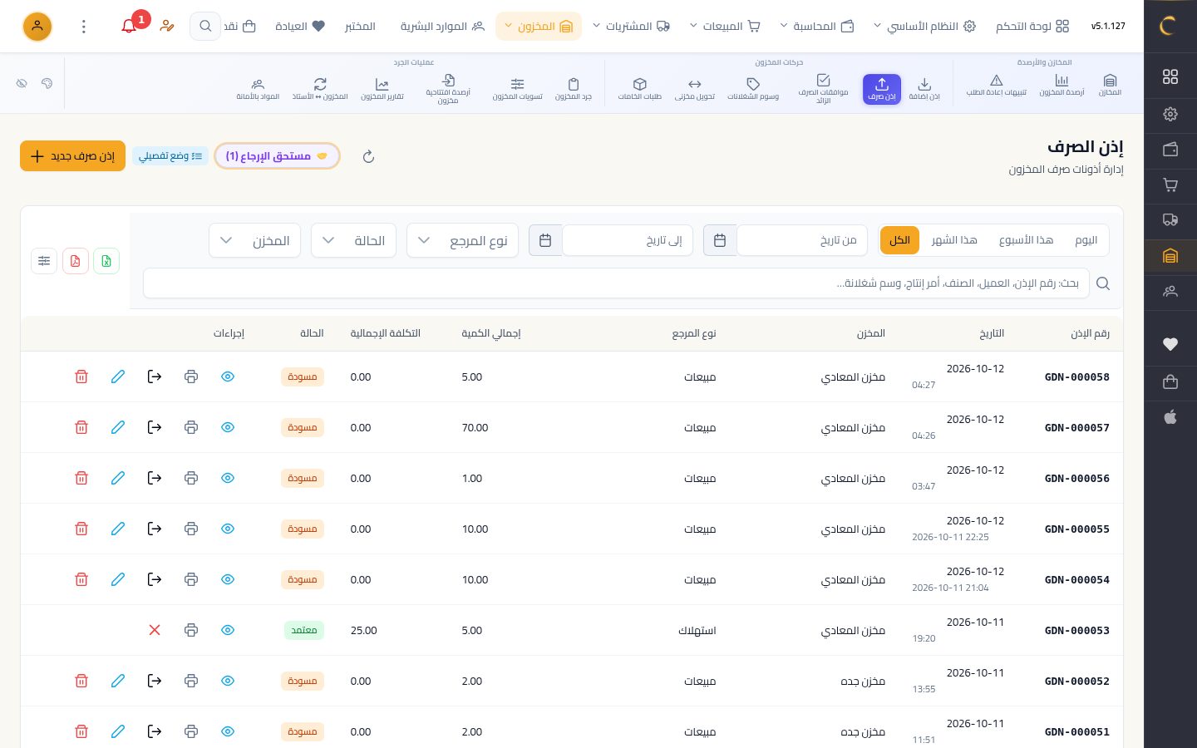1197x748 pixels.
Task: Open موافقات الصرف الزائد approvals
Action: (x=823, y=89)
